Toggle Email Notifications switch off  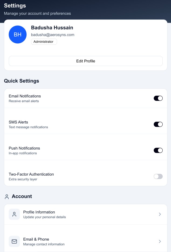pos(158,98)
